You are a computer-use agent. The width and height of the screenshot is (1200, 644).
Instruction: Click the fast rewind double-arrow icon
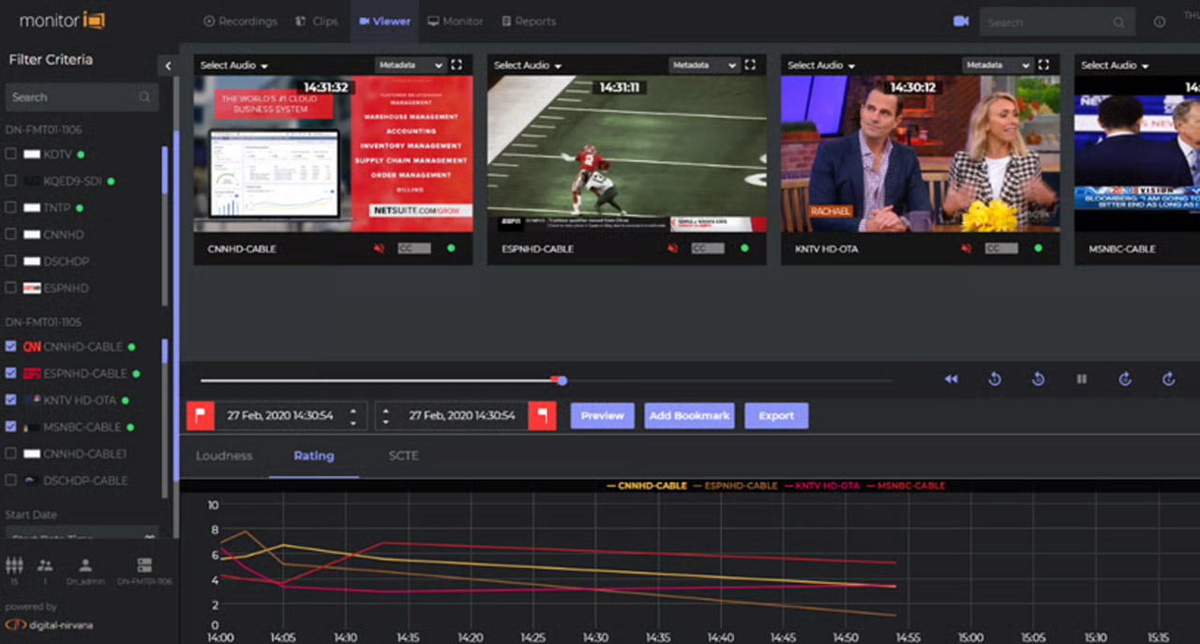tap(951, 379)
